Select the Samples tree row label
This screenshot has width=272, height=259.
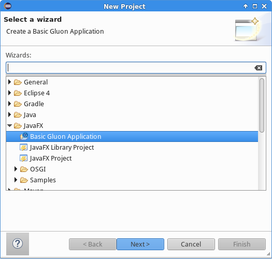coord(43,180)
